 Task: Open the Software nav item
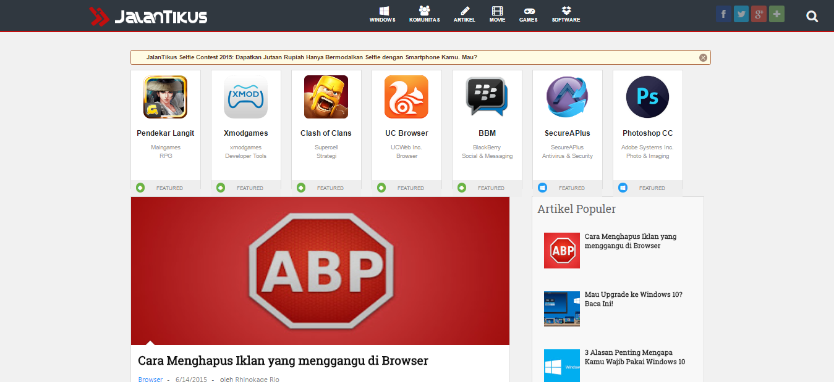[x=566, y=15]
